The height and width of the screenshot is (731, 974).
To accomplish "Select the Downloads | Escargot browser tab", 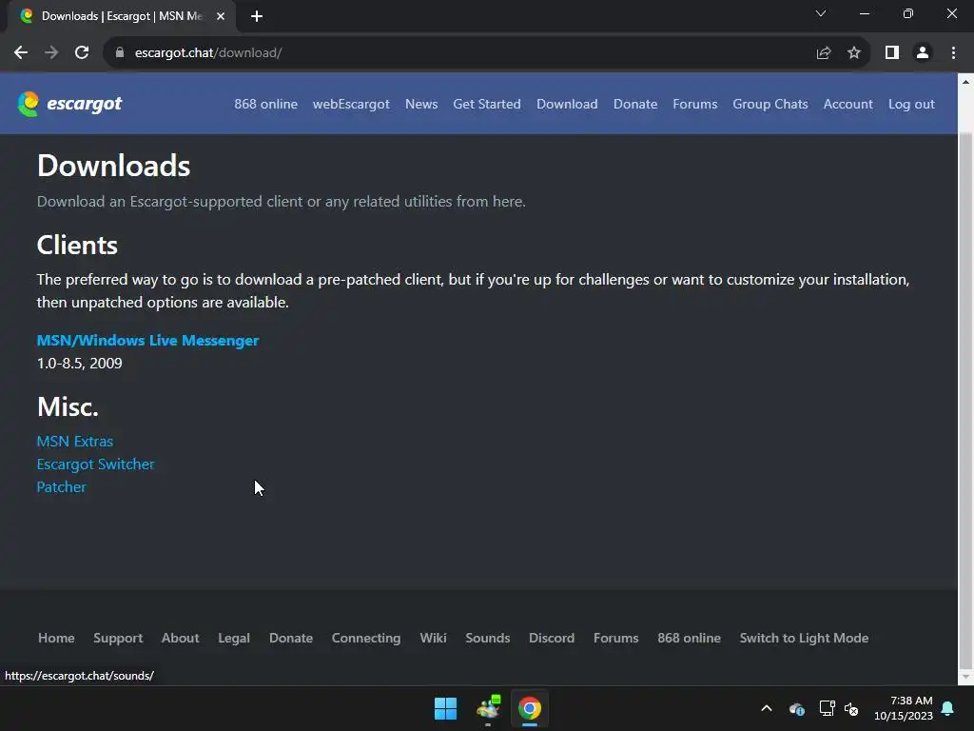I will [121, 16].
